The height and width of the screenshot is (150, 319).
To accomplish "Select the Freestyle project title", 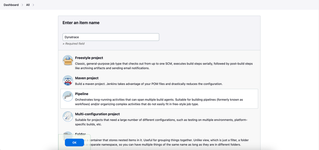I will point(89,58).
